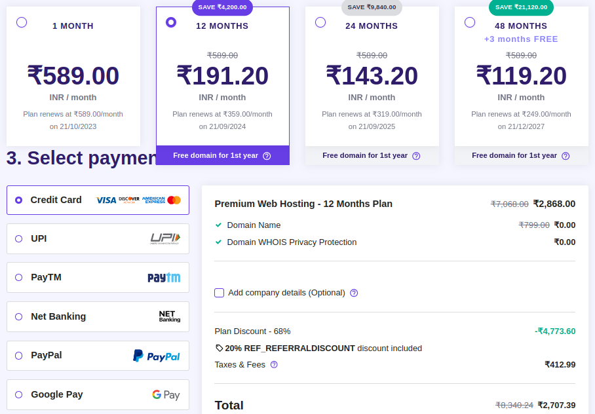Select Credit Card payment radio button

click(x=18, y=200)
